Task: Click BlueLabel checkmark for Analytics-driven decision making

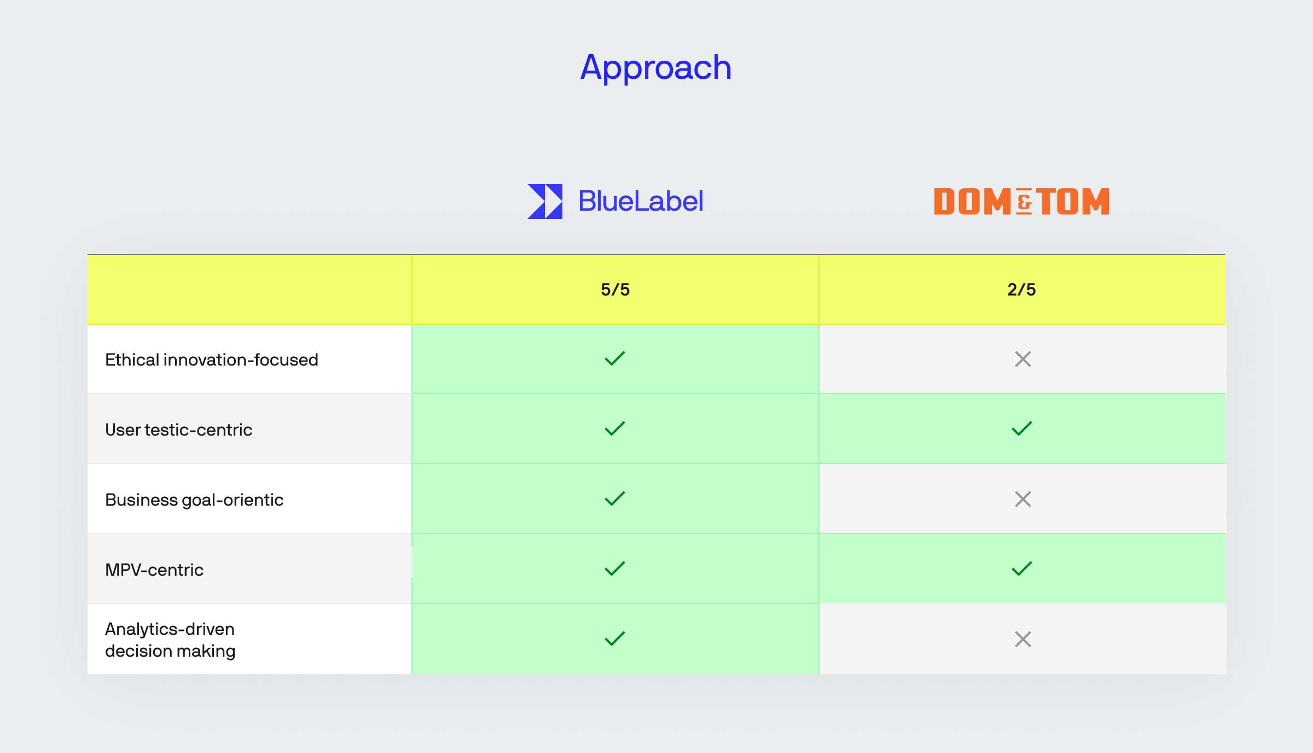Action: 615,639
